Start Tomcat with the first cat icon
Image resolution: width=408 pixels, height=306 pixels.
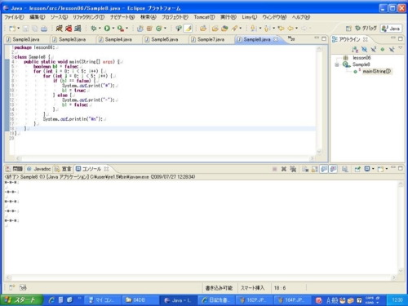[59, 29]
